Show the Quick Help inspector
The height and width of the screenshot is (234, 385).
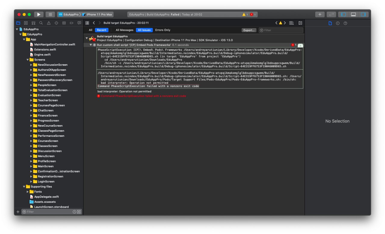coord(345,23)
